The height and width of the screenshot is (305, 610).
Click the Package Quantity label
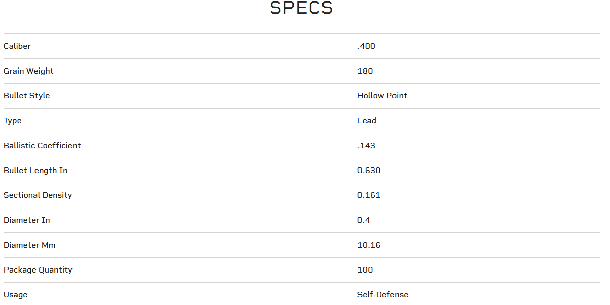pos(38,270)
